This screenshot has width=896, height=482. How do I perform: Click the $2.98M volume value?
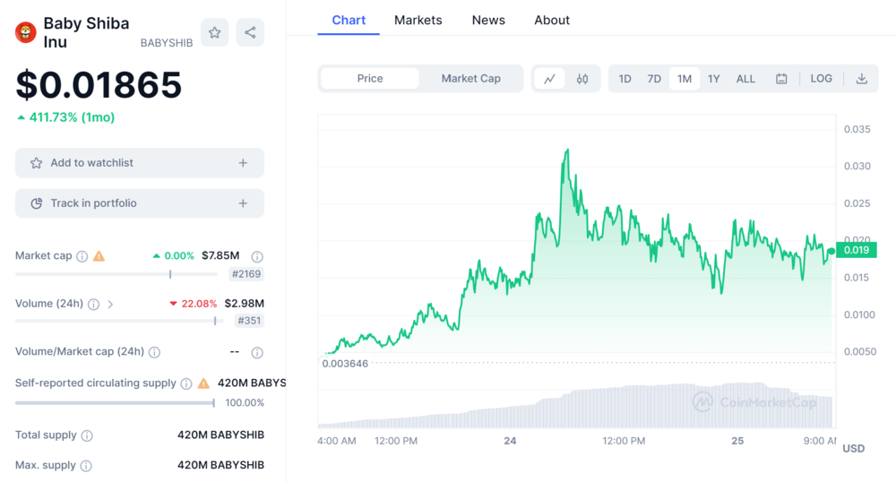(244, 303)
